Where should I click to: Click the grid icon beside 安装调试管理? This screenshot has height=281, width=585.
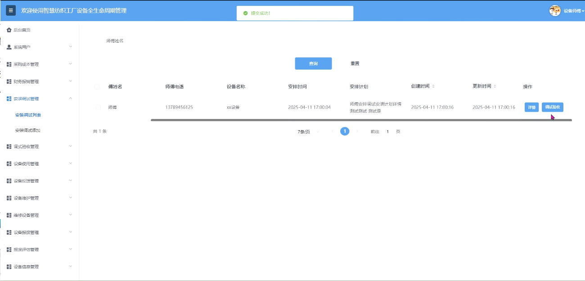[9, 99]
